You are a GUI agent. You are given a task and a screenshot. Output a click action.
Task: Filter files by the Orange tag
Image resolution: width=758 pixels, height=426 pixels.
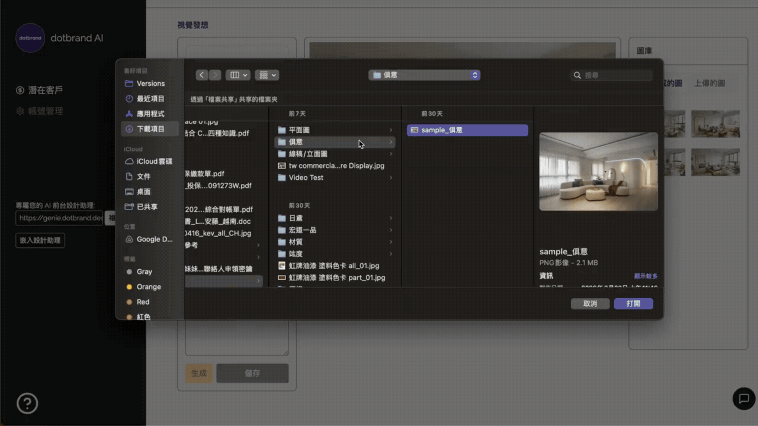coord(148,287)
